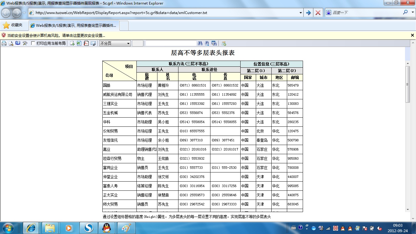416x234 pixels.
Task: Select the Web报表 demo browser tab
Action: coord(74,26)
